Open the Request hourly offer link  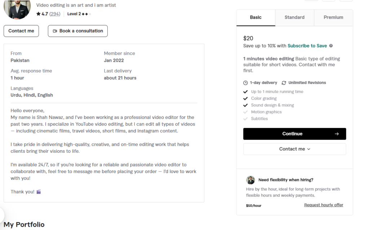(323, 205)
